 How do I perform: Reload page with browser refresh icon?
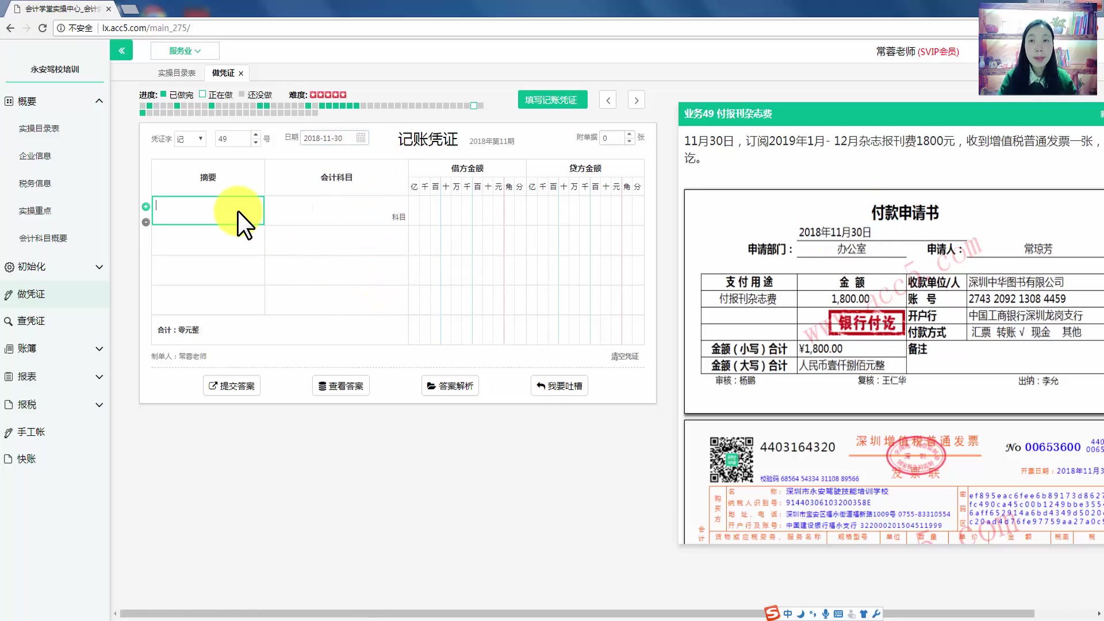coord(43,28)
